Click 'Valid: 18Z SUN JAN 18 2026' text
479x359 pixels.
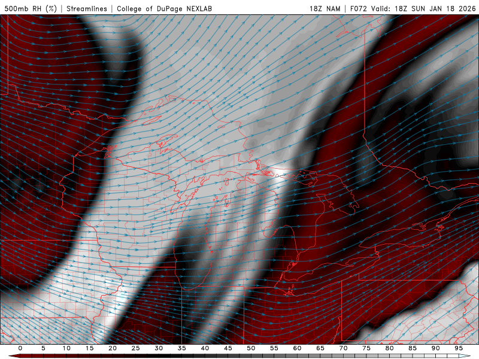click(x=423, y=8)
